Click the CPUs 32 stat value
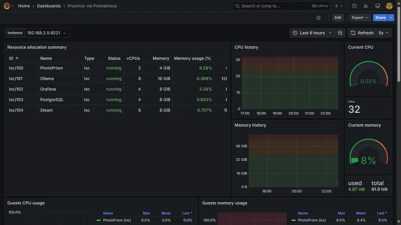 354,109
